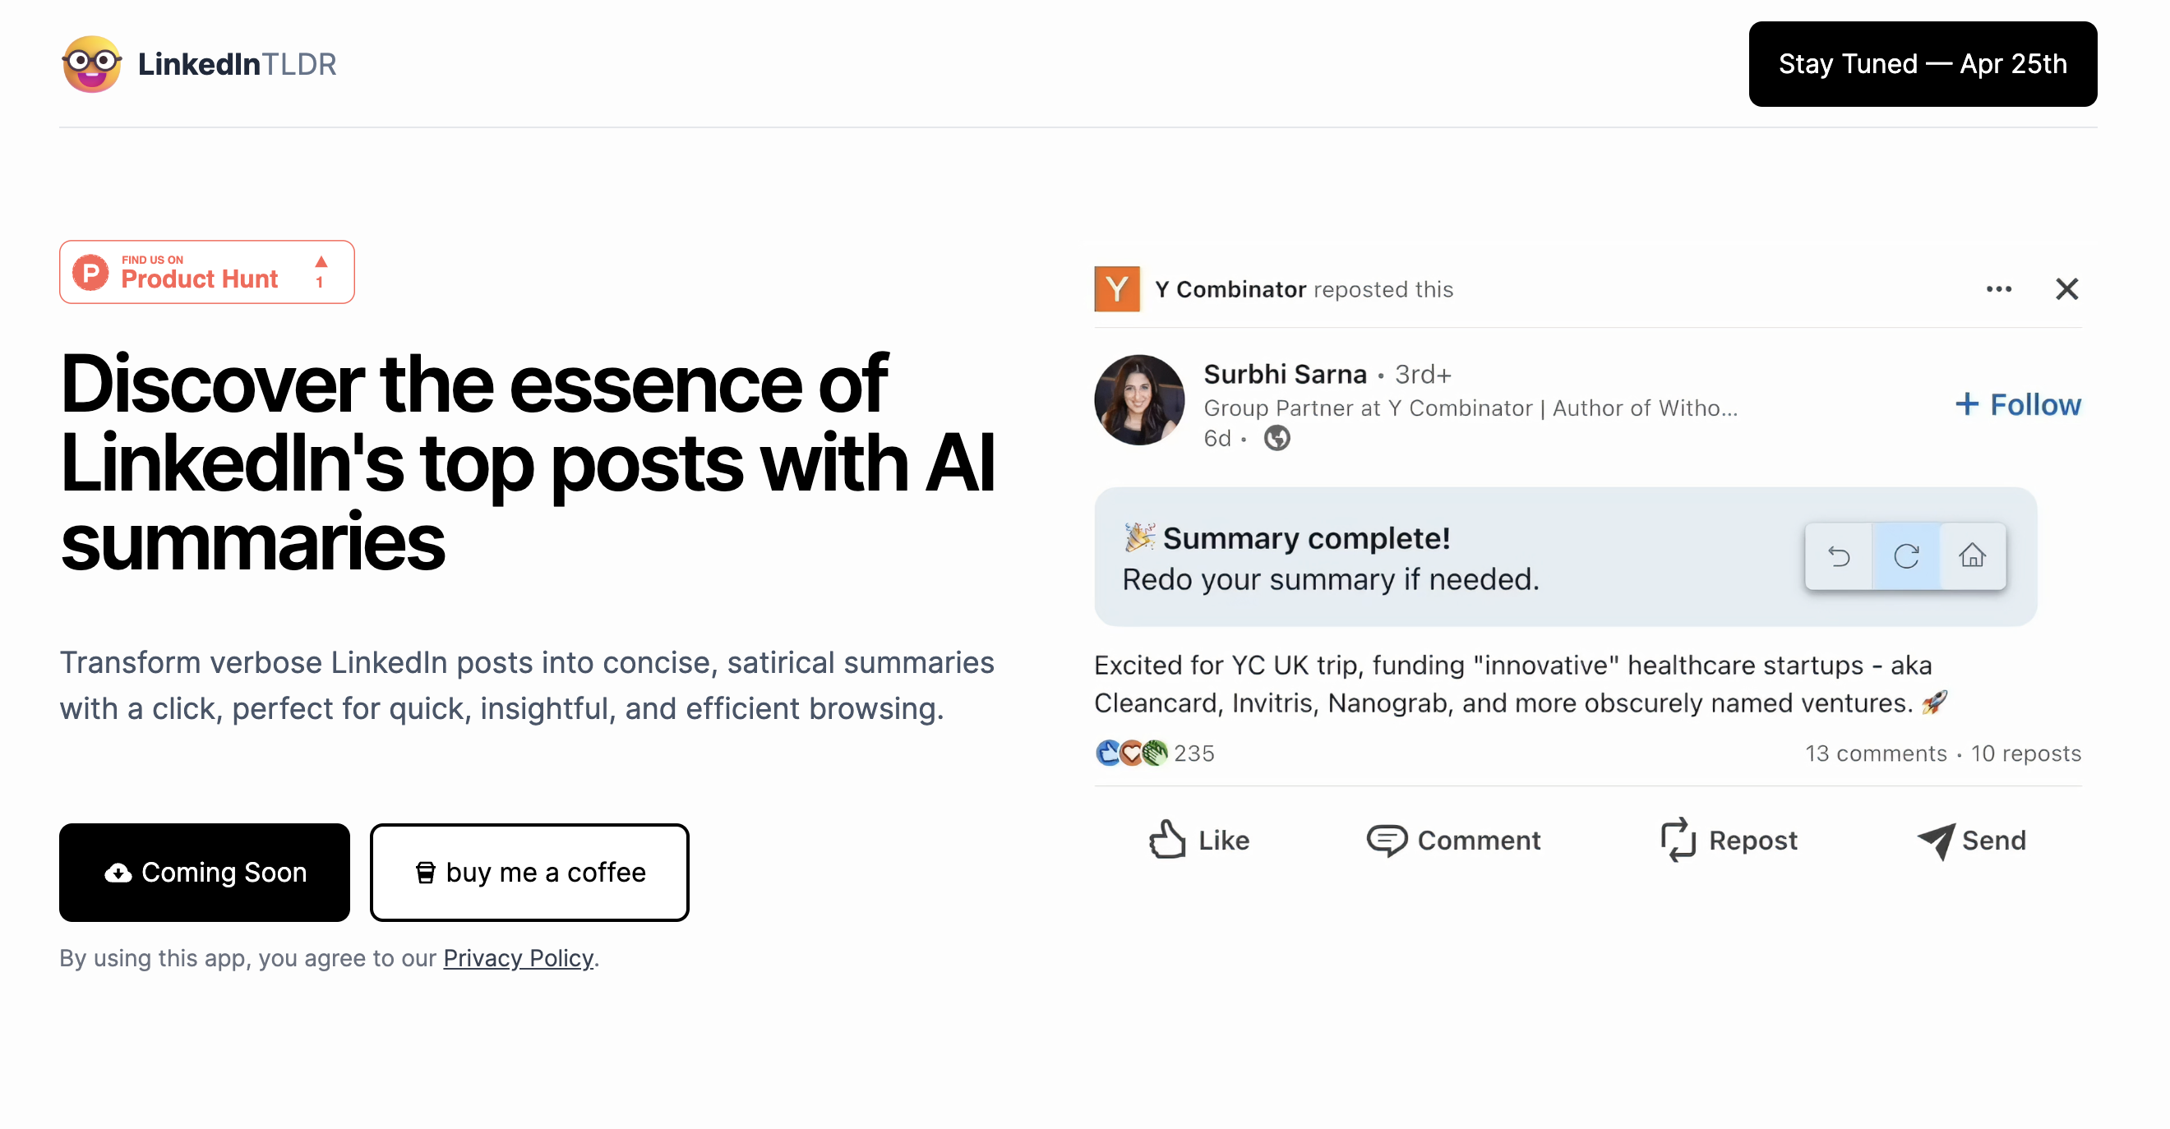Screen dimensions: 2170x1129
Task: Click the globe visibility icon on post
Action: 1277,438
